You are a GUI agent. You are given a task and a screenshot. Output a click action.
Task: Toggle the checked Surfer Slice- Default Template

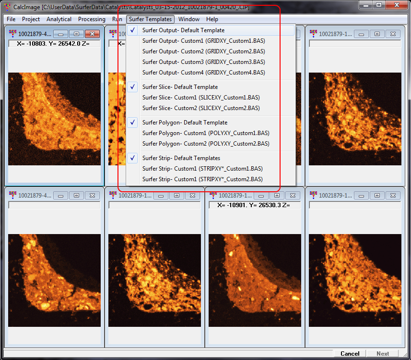coord(180,87)
